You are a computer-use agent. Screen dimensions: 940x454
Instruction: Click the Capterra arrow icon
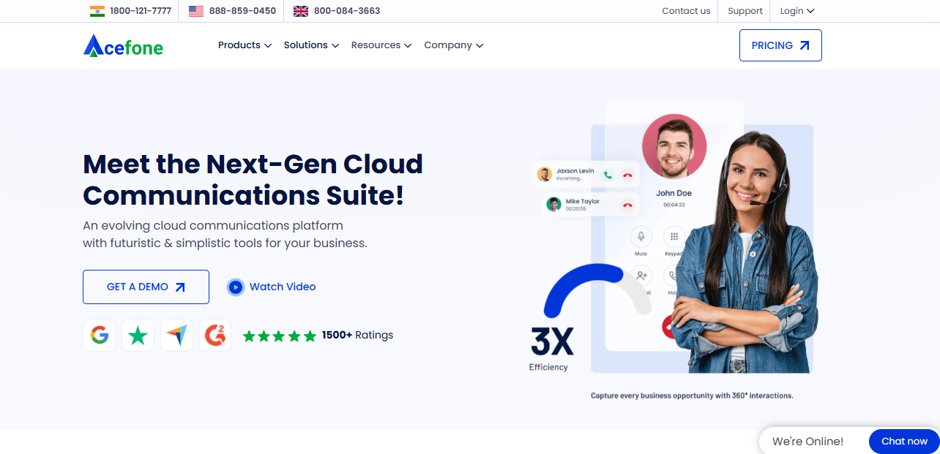tap(176, 336)
